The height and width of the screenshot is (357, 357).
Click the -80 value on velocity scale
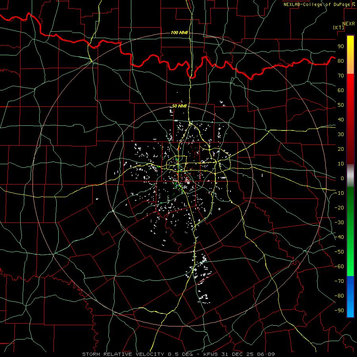[x=339, y=296]
